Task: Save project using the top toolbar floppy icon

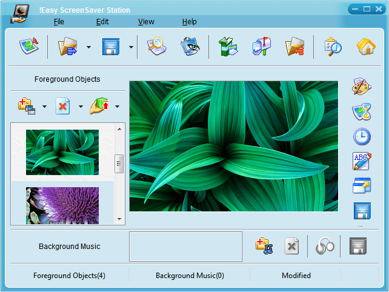Action: (111, 47)
